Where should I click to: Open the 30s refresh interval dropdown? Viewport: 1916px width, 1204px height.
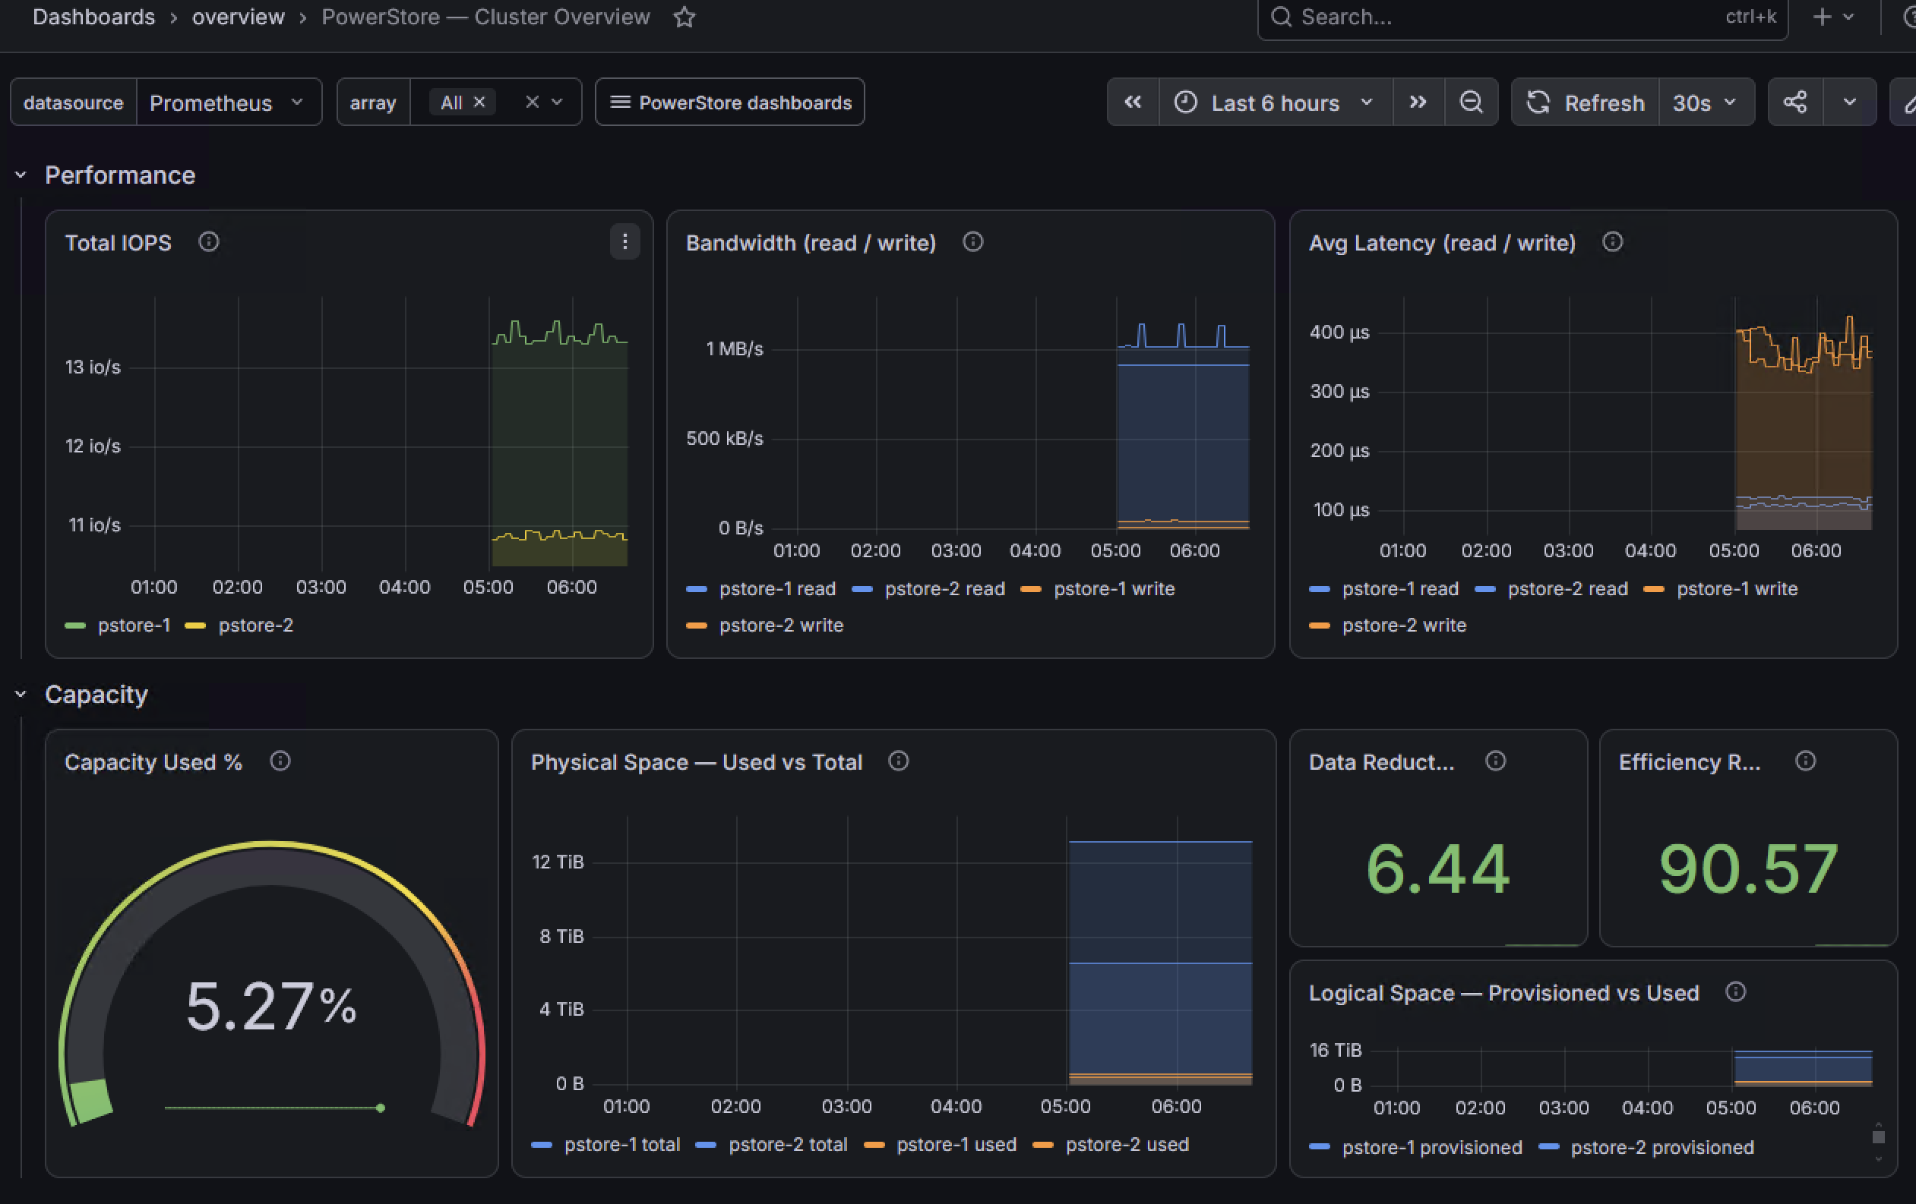1706,102
